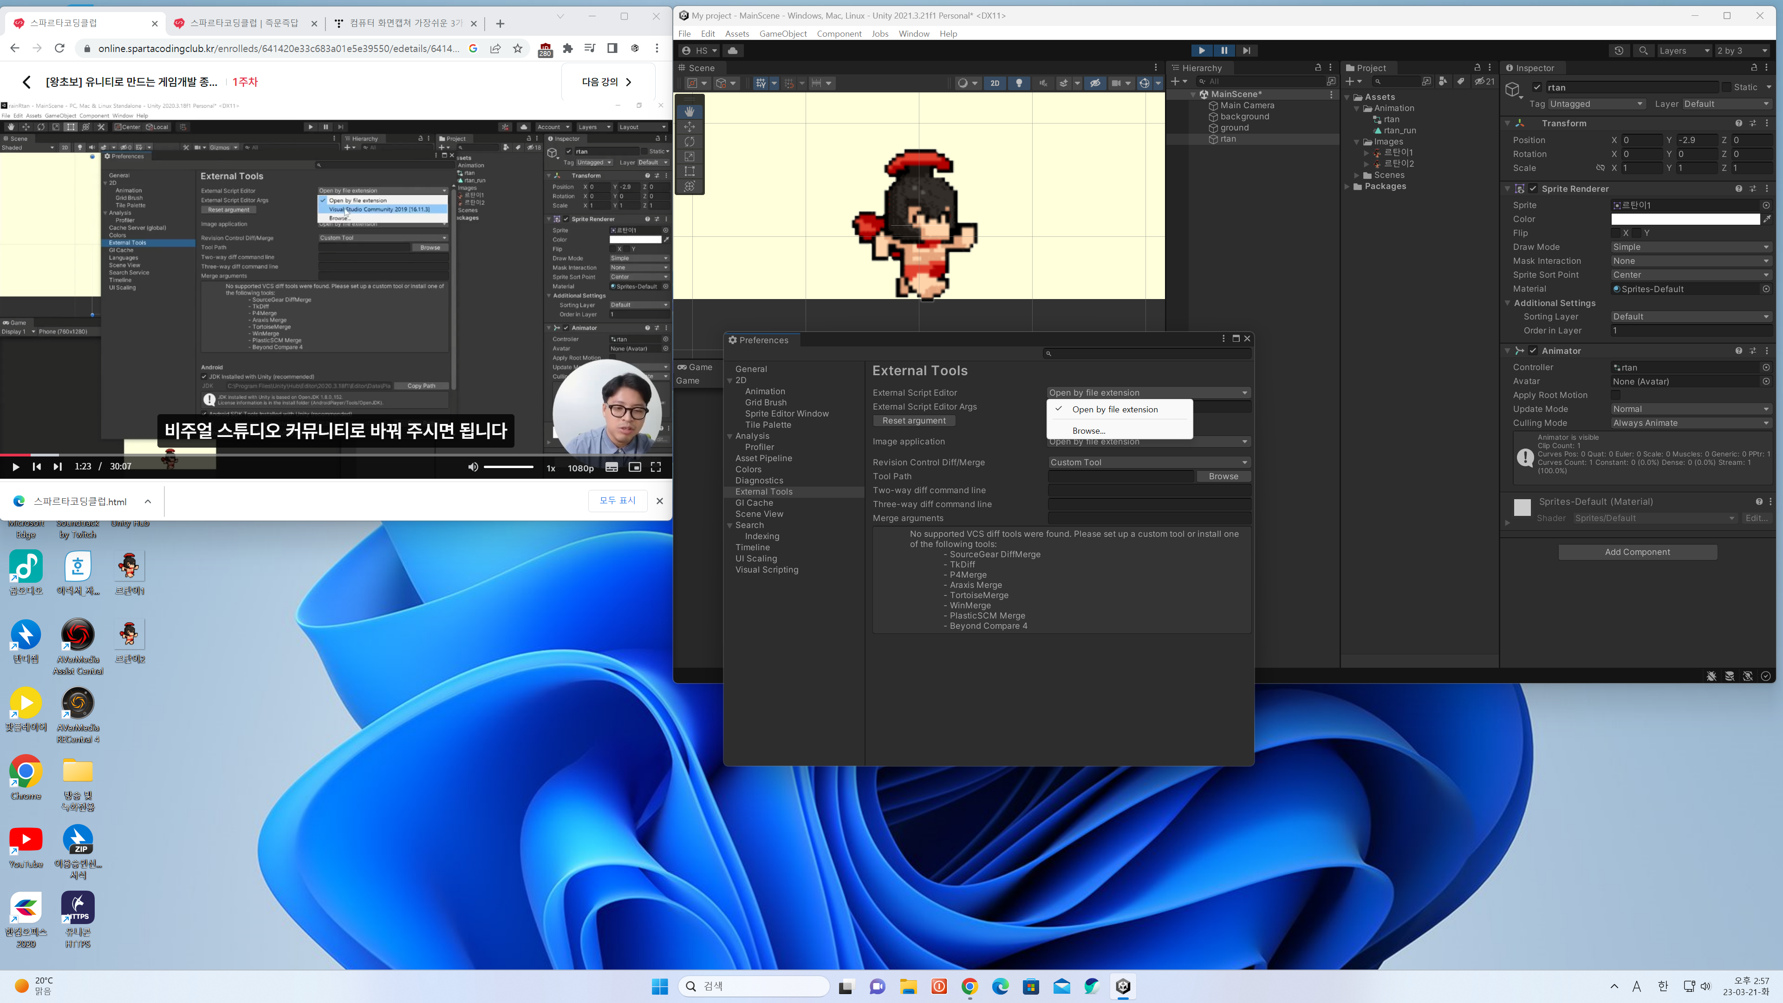Open Sprite Renderer preset settings icon

coord(1753,189)
